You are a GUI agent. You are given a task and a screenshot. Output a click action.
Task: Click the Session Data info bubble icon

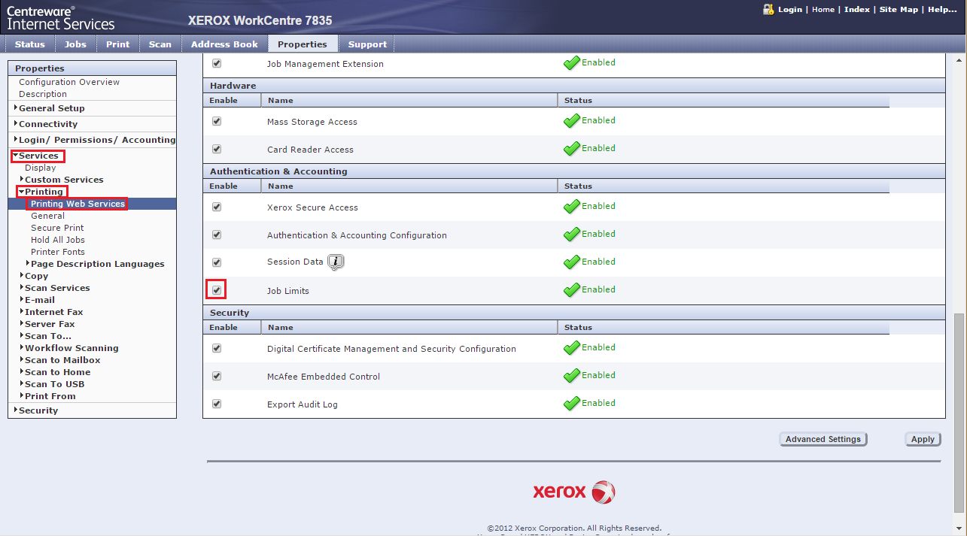point(336,262)
